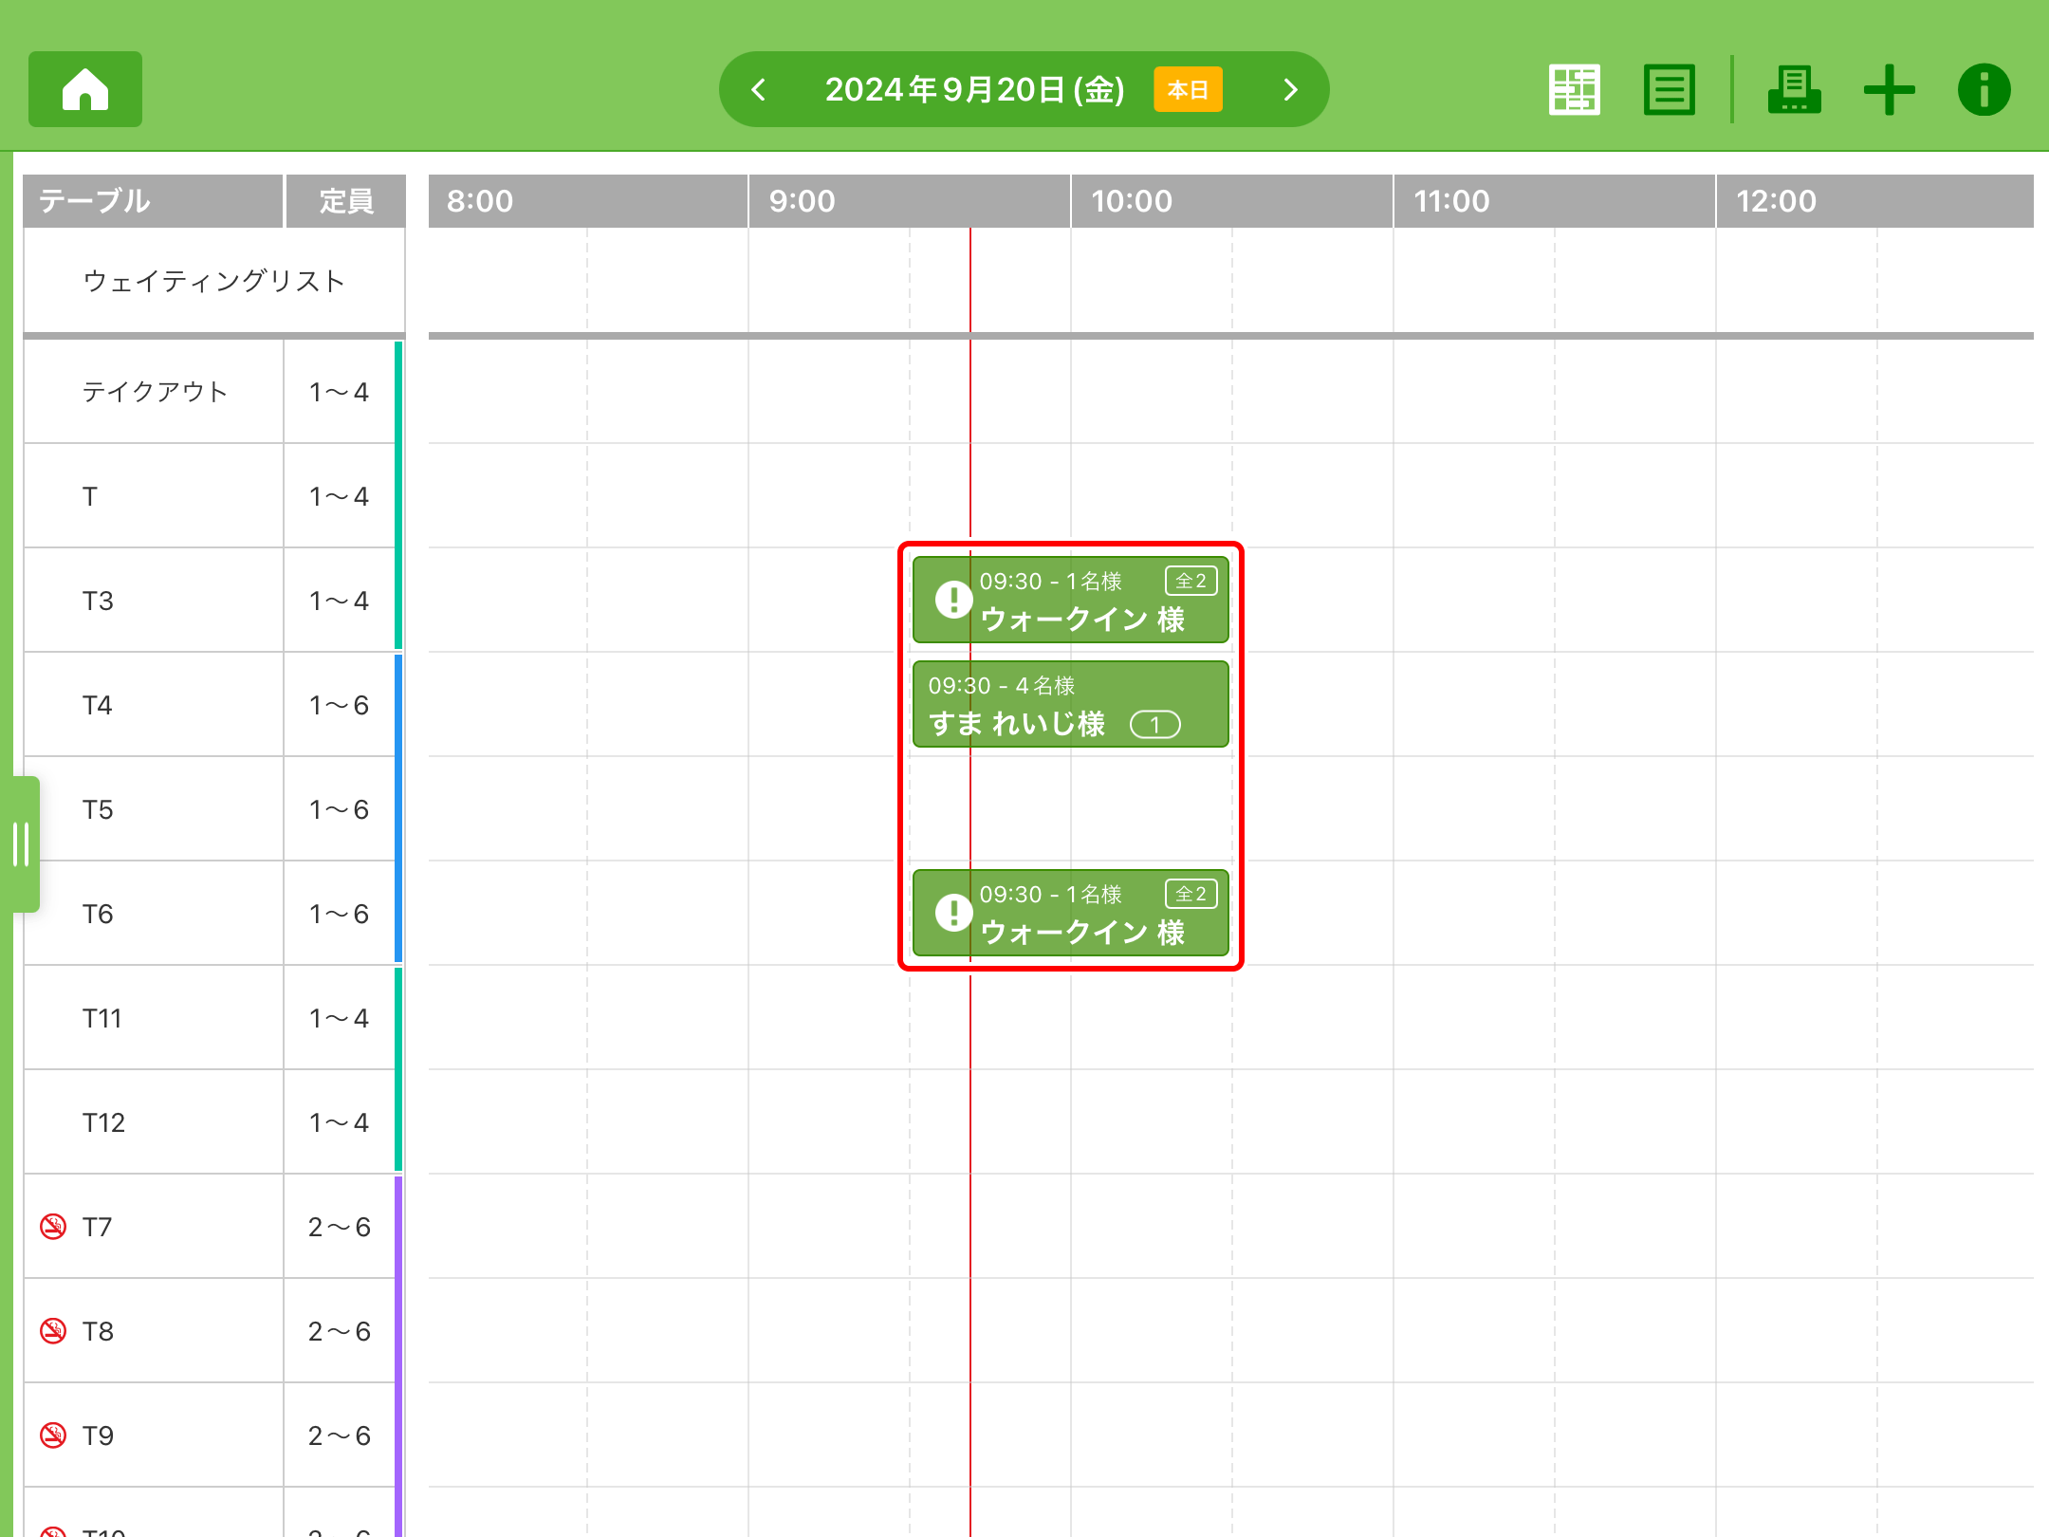Click alert icon on T3 walk-in reservation
This screenshot has width=2049, height=1537.
pyautogui.click(x=953, y=600)
